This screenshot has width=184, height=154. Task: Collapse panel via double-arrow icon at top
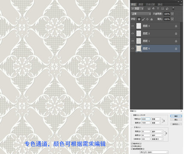tap(178, 1)
